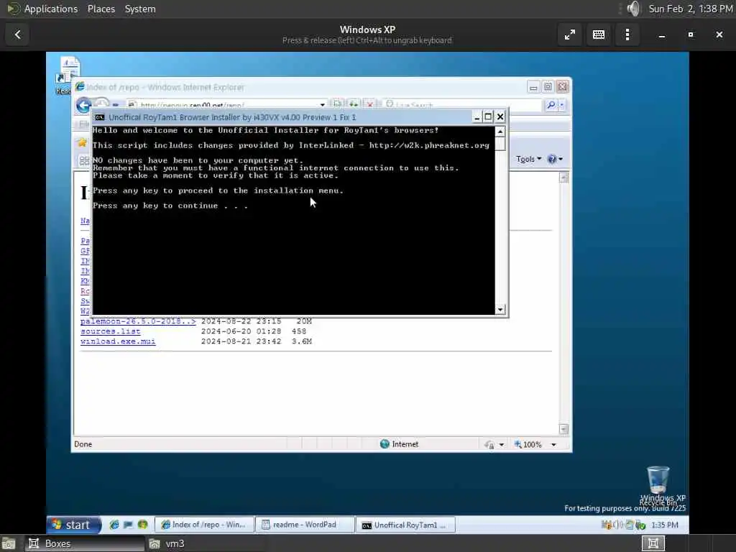This screenshot has height=552, width=736.
Task: Select the Boxes entry in bottom panel
Action: click(x=85, y=543)
